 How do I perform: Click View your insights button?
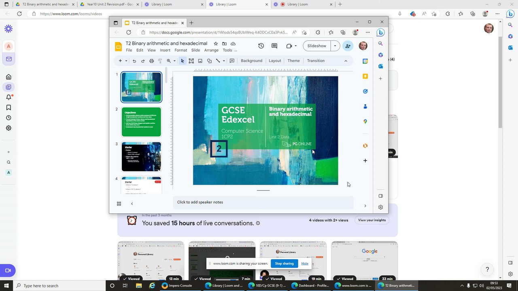(372, 220)
